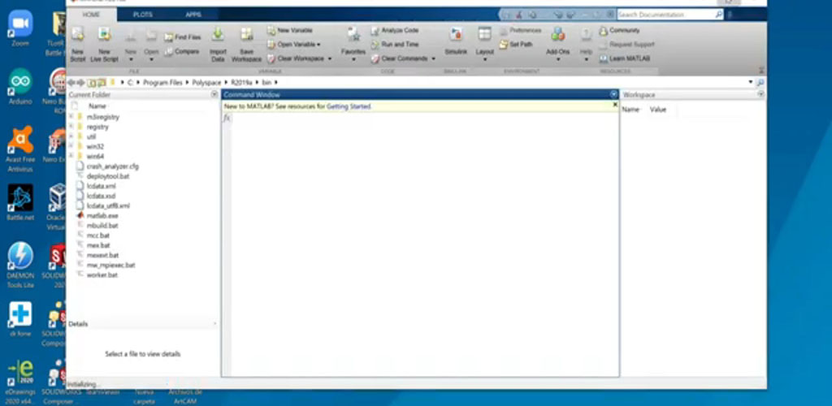This screenshot has width=832, height=406.
Task: Expand the registry folder
Action: [71, 127]
